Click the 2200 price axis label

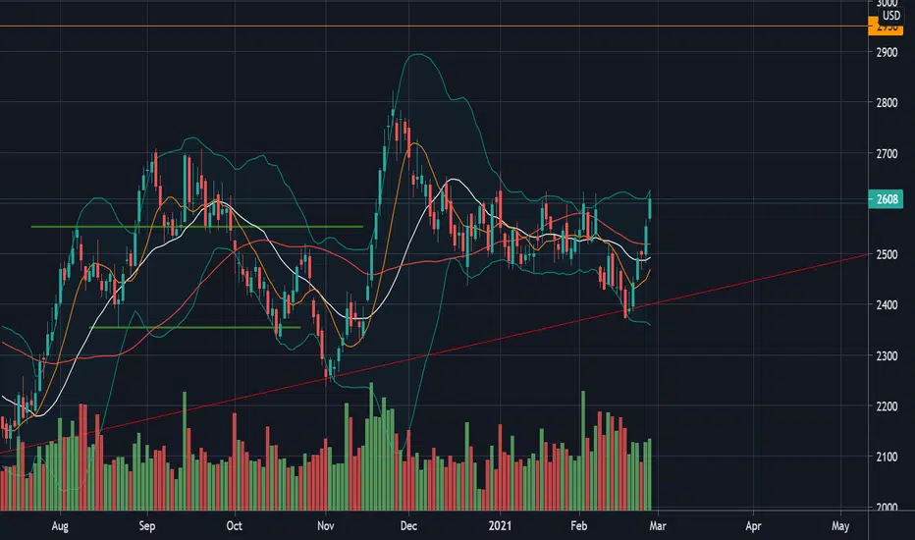(887, 406)
